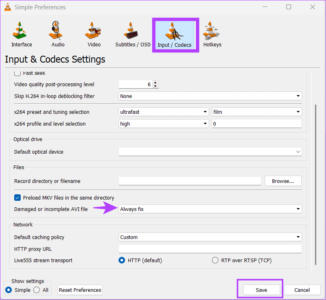This screenshot has width=326, height=300.
Task: Click the 'Damaged or incomplete AVI file' label
Action: pyautogui.click(x=51, y=209)
